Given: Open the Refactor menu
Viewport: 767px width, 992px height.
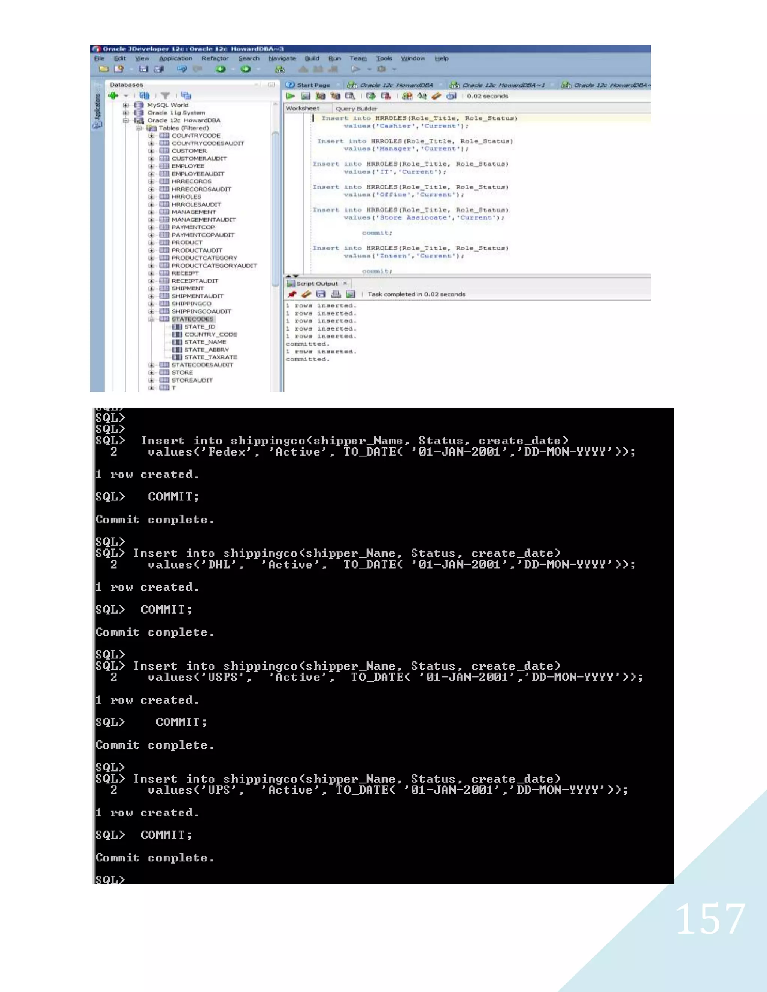Looking at the screenshot, I should tap(215, 58).
